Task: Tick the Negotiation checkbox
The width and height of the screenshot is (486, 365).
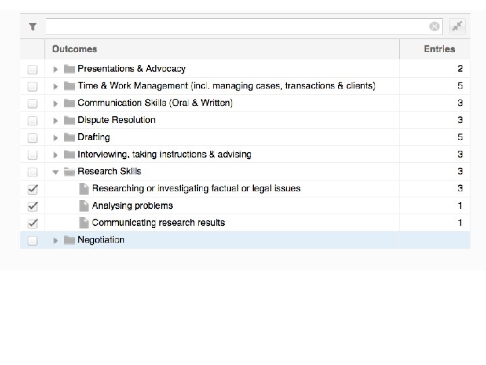Action: coord(32,240)
